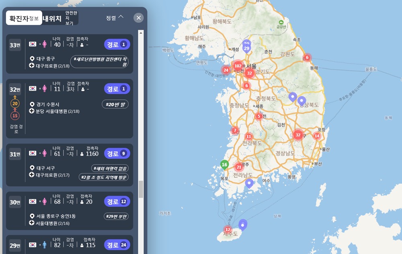
Task: Switch to the 확진자정보 tab
Action: click(x=24, y=18)
